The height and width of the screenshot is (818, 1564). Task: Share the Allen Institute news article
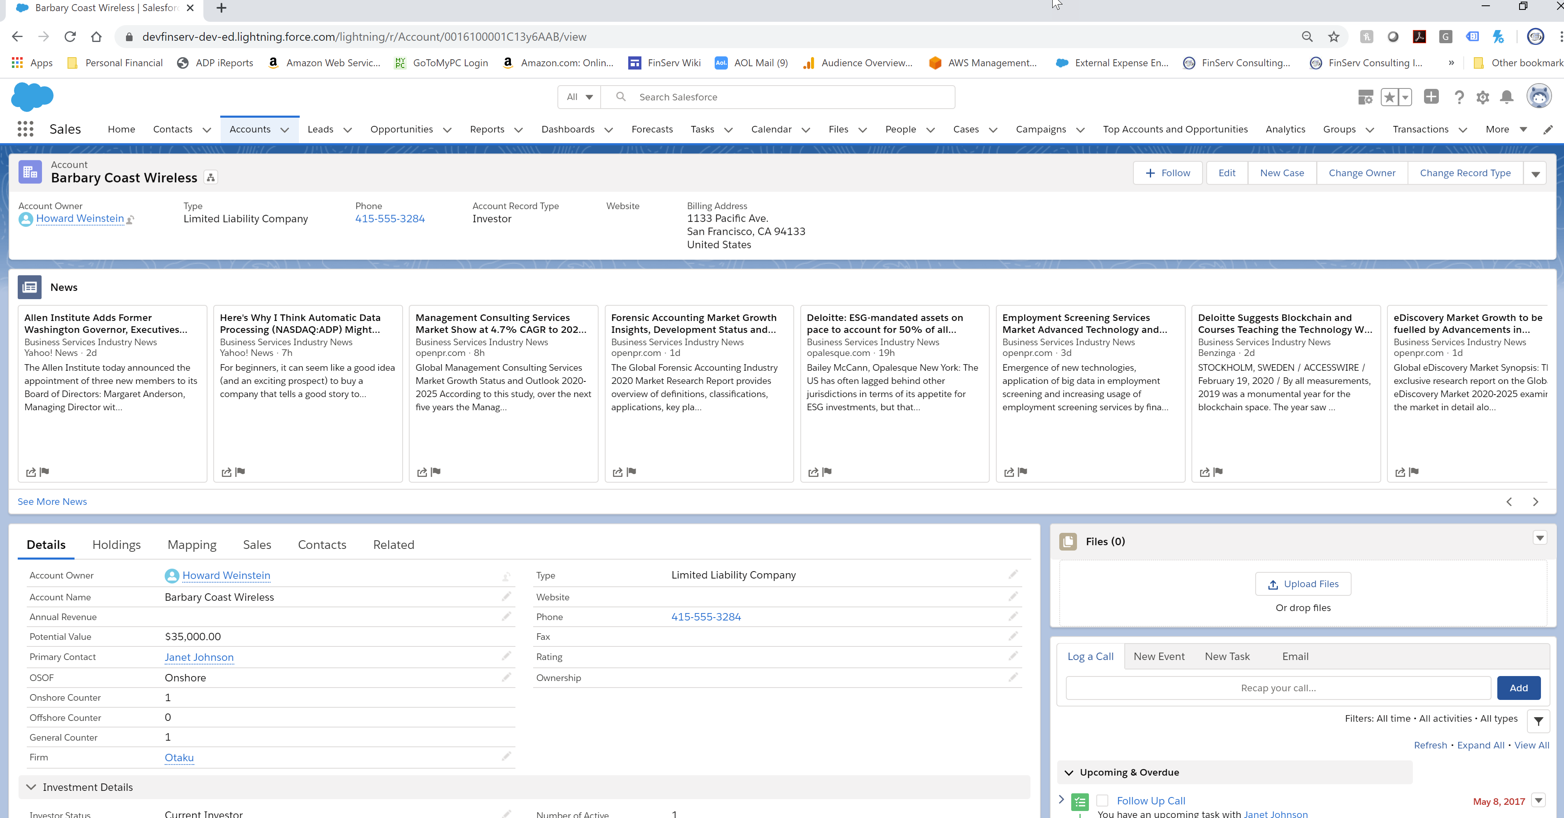pyautogui.click(x=30, y=472)
